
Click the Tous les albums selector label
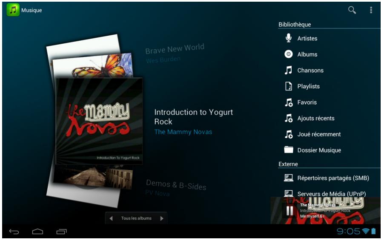point(136,218)
